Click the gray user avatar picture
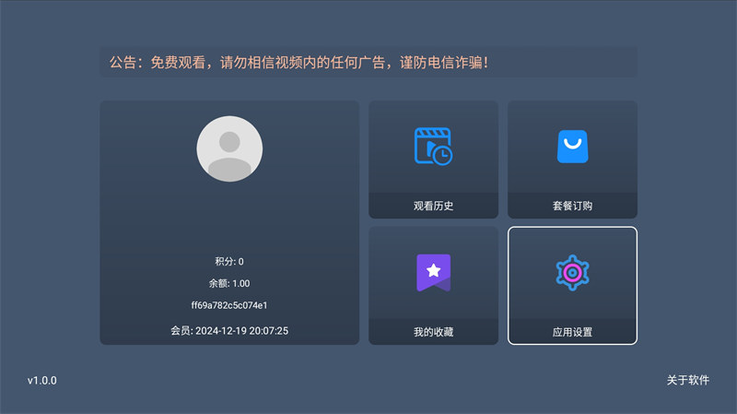Image resolution: width=737 pixels, height=414 pixels. pos(229,148)
